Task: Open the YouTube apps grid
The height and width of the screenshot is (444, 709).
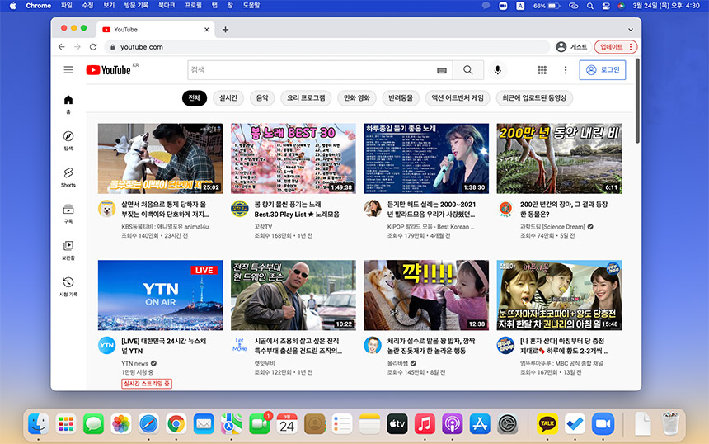Action: 542,70
